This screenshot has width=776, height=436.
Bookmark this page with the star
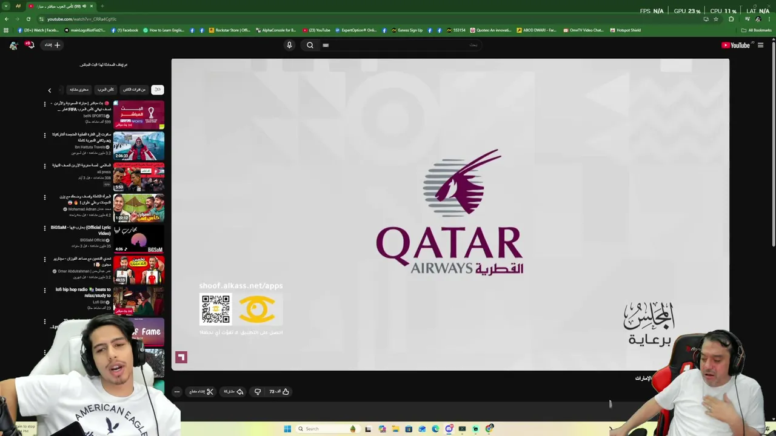click(x=716, y=19)
